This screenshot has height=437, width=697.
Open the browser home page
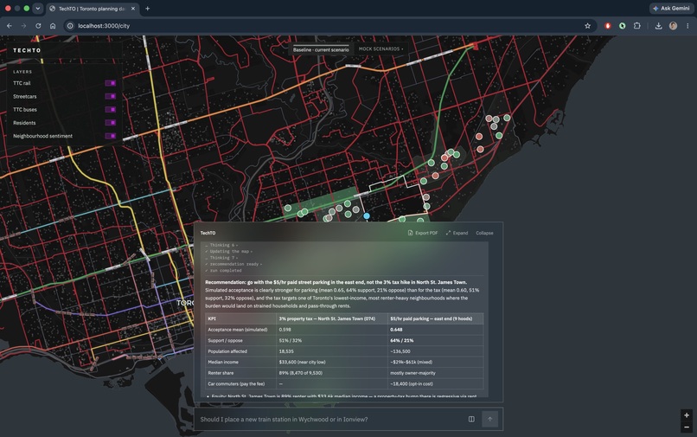(x=53, y=26)
